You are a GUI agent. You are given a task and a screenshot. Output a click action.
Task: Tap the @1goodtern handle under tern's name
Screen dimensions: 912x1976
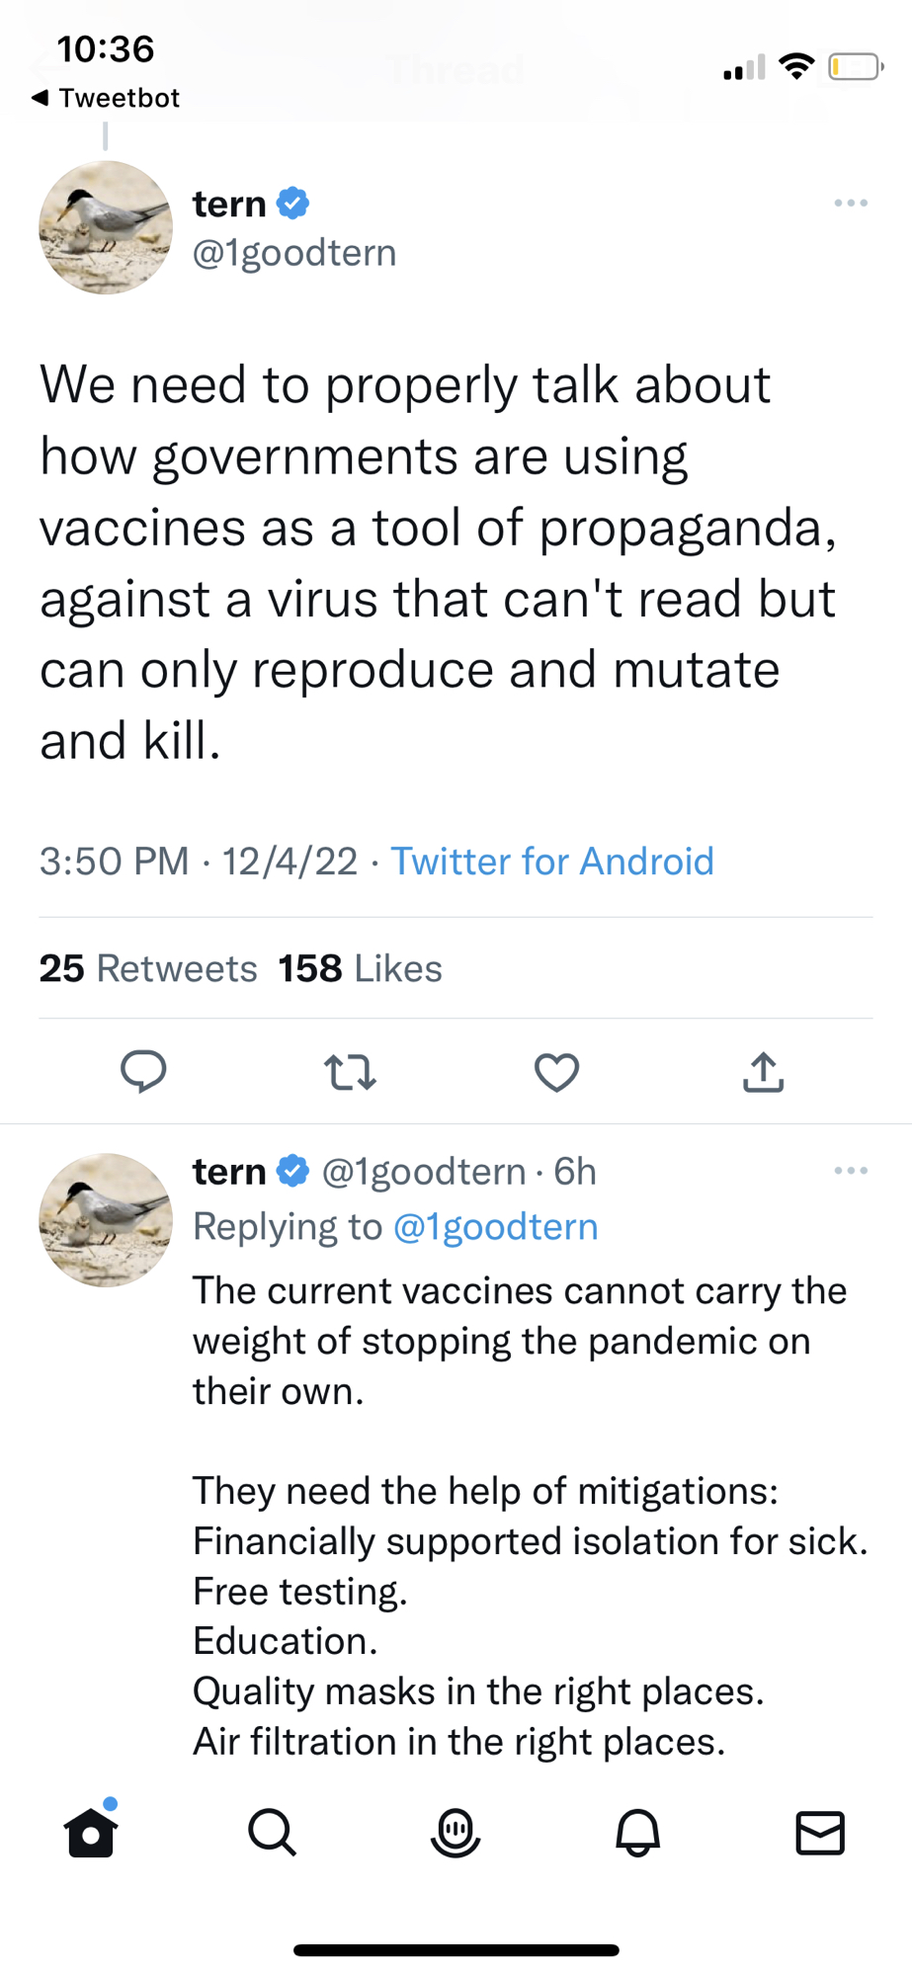click(294, 253)
